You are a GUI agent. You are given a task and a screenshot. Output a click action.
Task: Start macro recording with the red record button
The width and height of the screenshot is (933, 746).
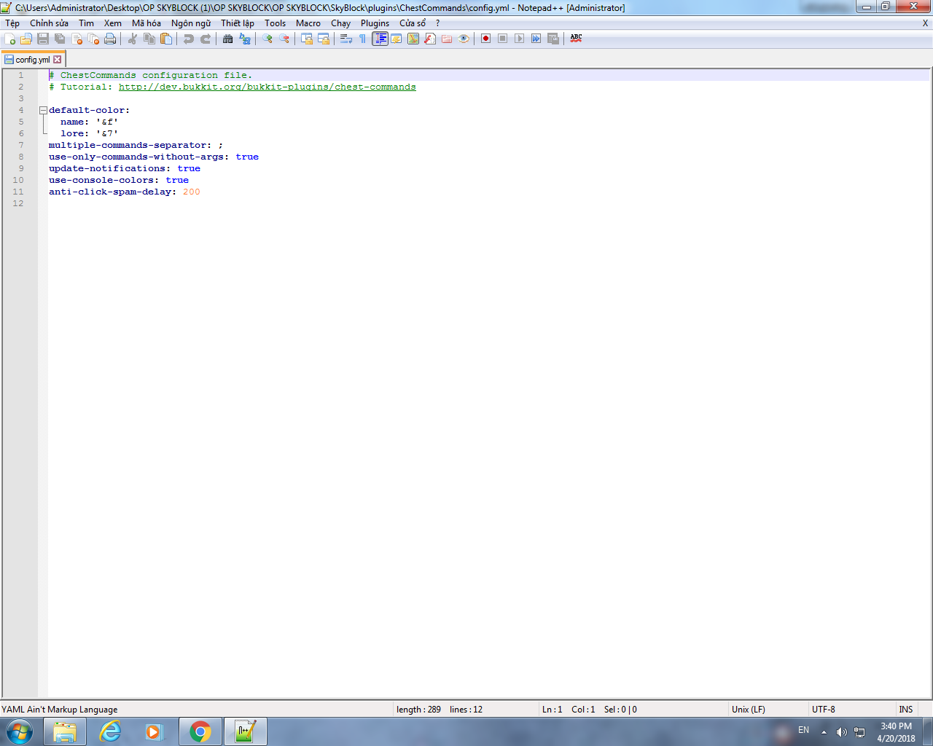pos(485,39)
